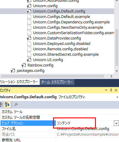Select packages.config file

(x=31, y=71)
